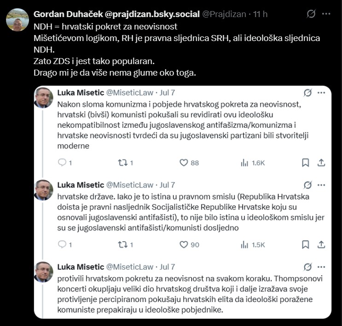The width and height of the screenshot is (342, 326).
Task: Click the Jul 7 timestamp on the third tweet
Action: pos(167,267)
